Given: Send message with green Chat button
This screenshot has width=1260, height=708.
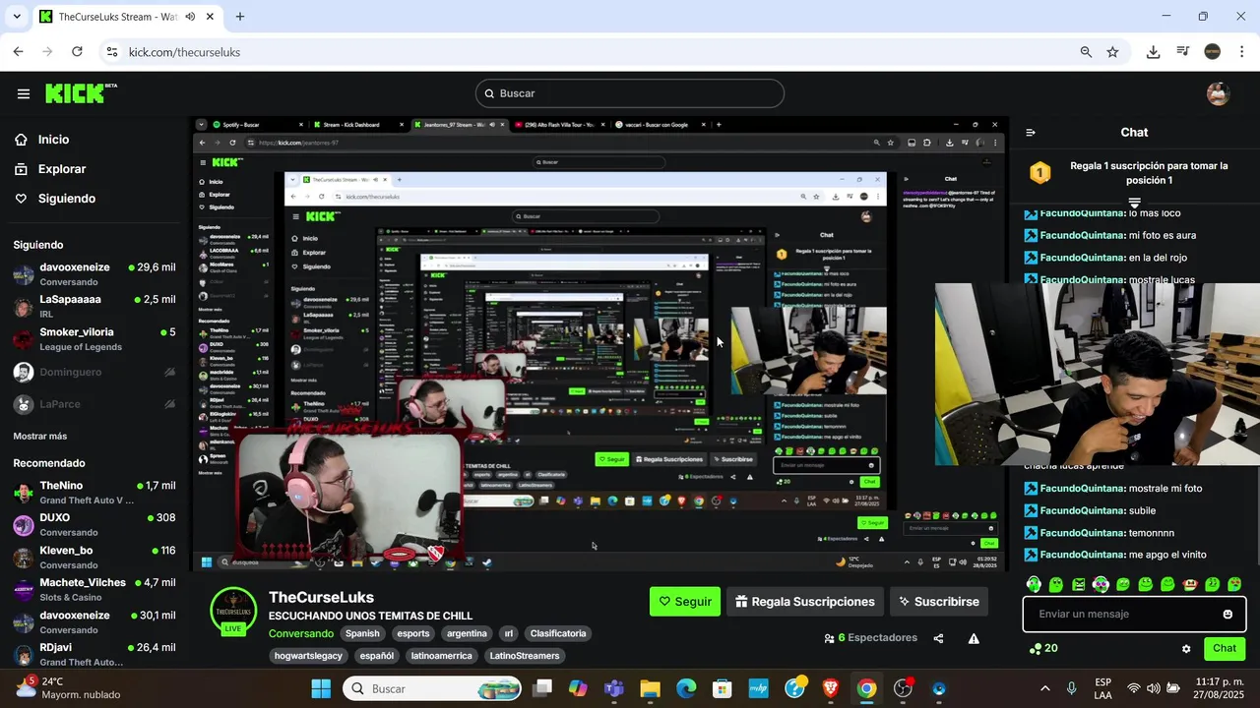Looking at the screenshot, I should pos(1225,649).
